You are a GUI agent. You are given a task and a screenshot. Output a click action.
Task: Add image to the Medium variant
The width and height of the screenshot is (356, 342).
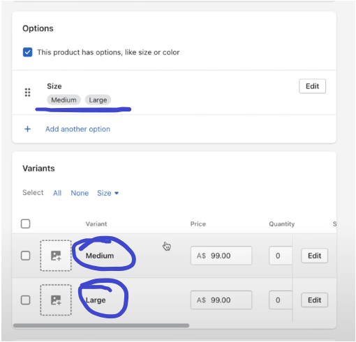56,256
